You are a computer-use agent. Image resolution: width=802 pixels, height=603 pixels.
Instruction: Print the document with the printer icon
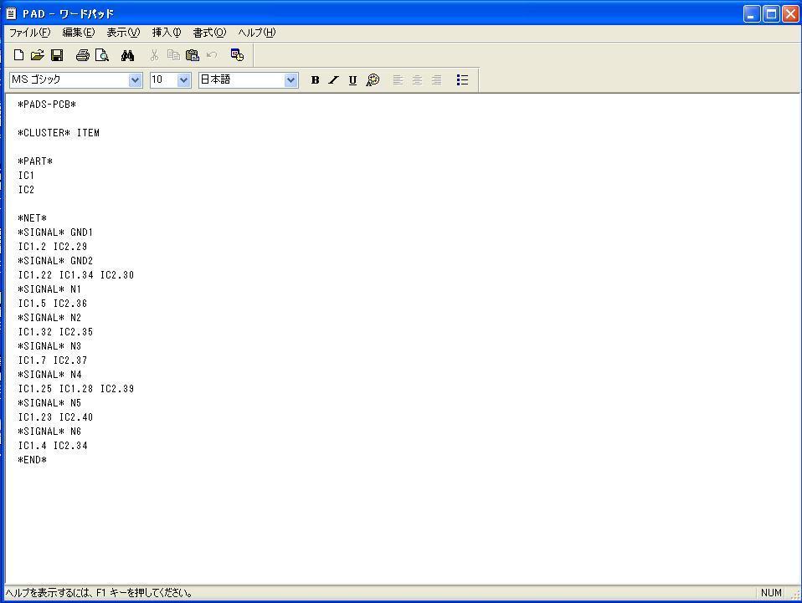(x=82, y=55)
